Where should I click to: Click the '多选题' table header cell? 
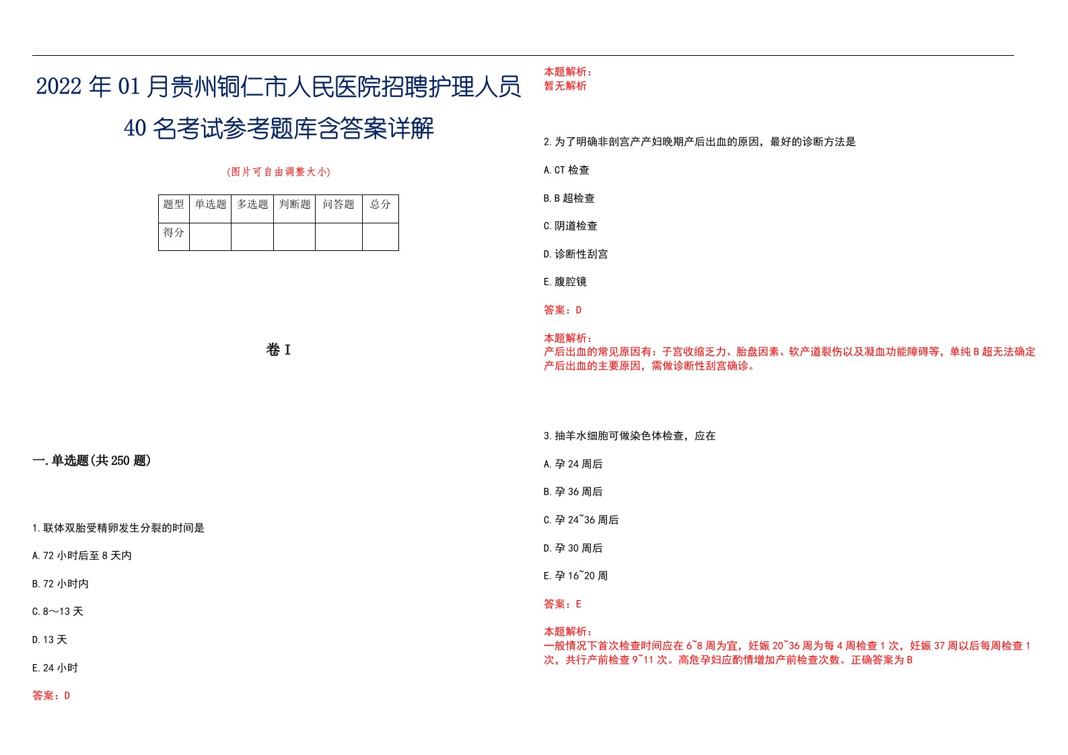(252, 209)
